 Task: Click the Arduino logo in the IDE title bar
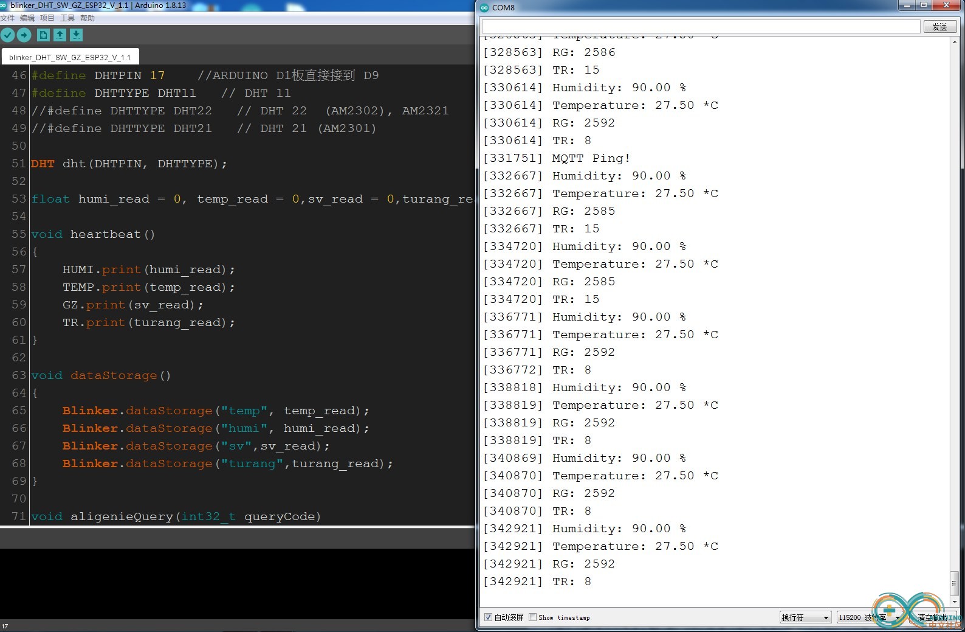3,5
